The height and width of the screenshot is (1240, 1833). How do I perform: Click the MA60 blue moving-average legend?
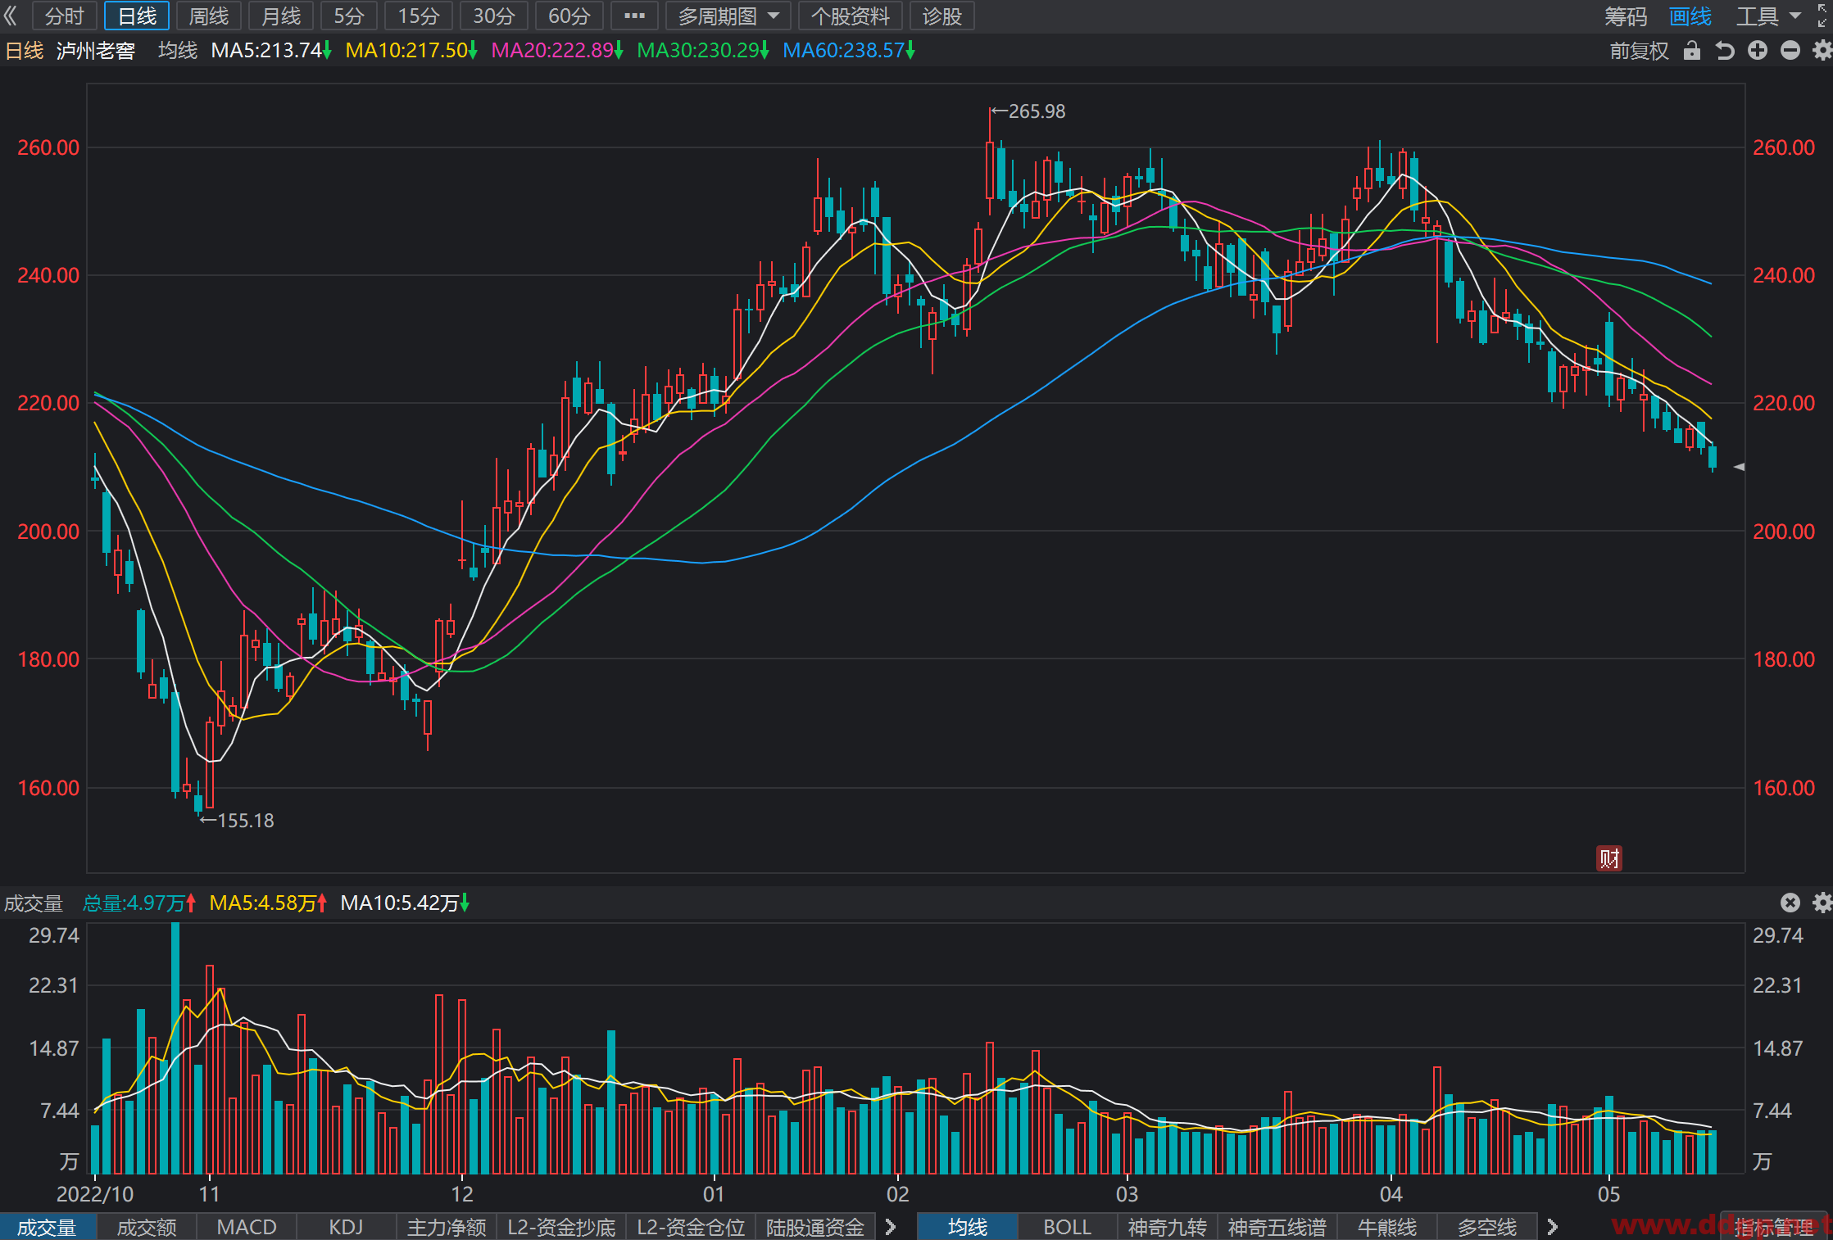click(848, 51)
